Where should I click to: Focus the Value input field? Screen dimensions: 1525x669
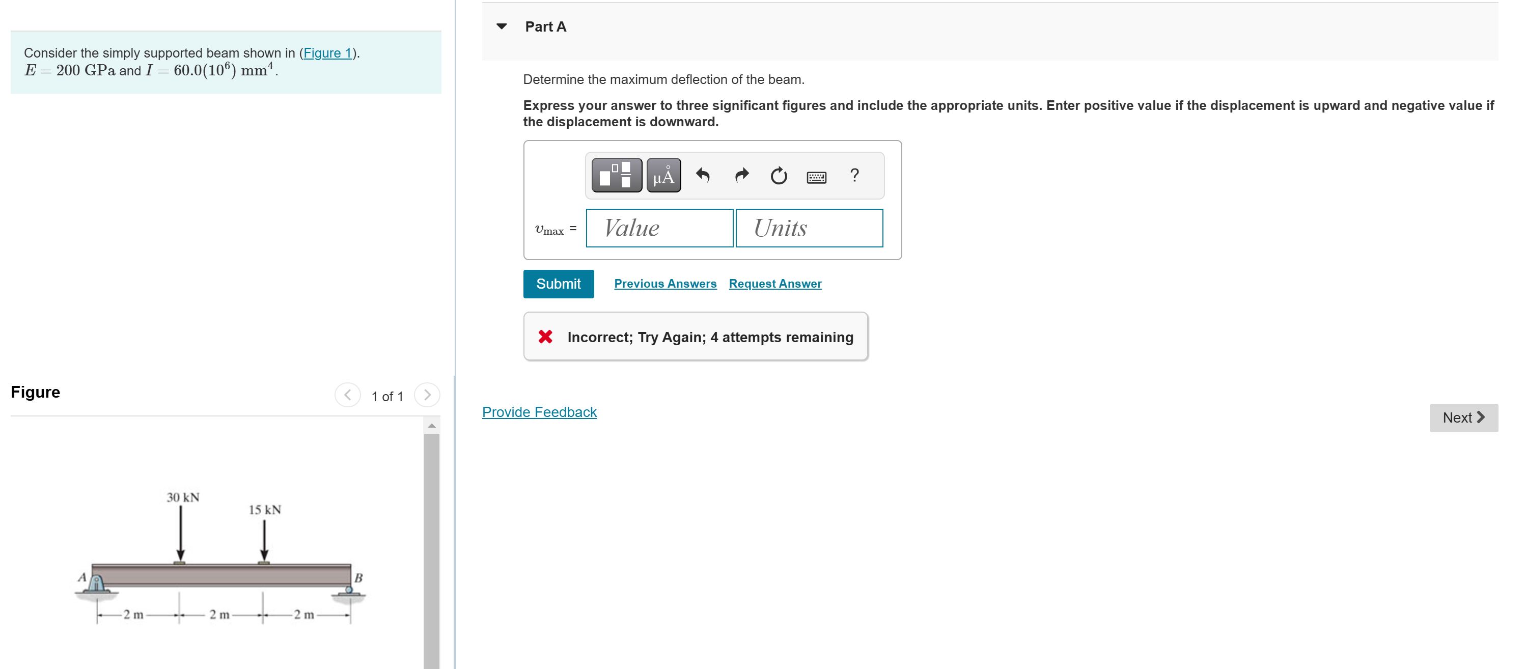(659, 228)
